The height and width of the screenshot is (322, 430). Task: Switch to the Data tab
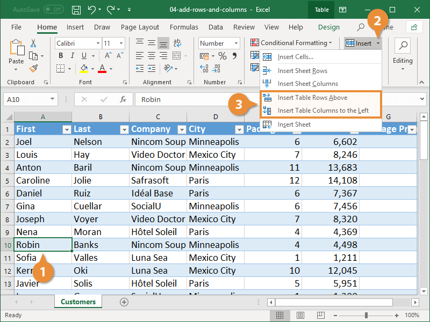click(x=216, y=27)
